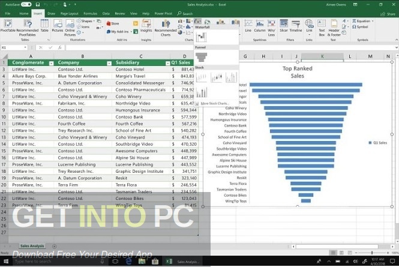Click the formula bar input

(230, 47)
